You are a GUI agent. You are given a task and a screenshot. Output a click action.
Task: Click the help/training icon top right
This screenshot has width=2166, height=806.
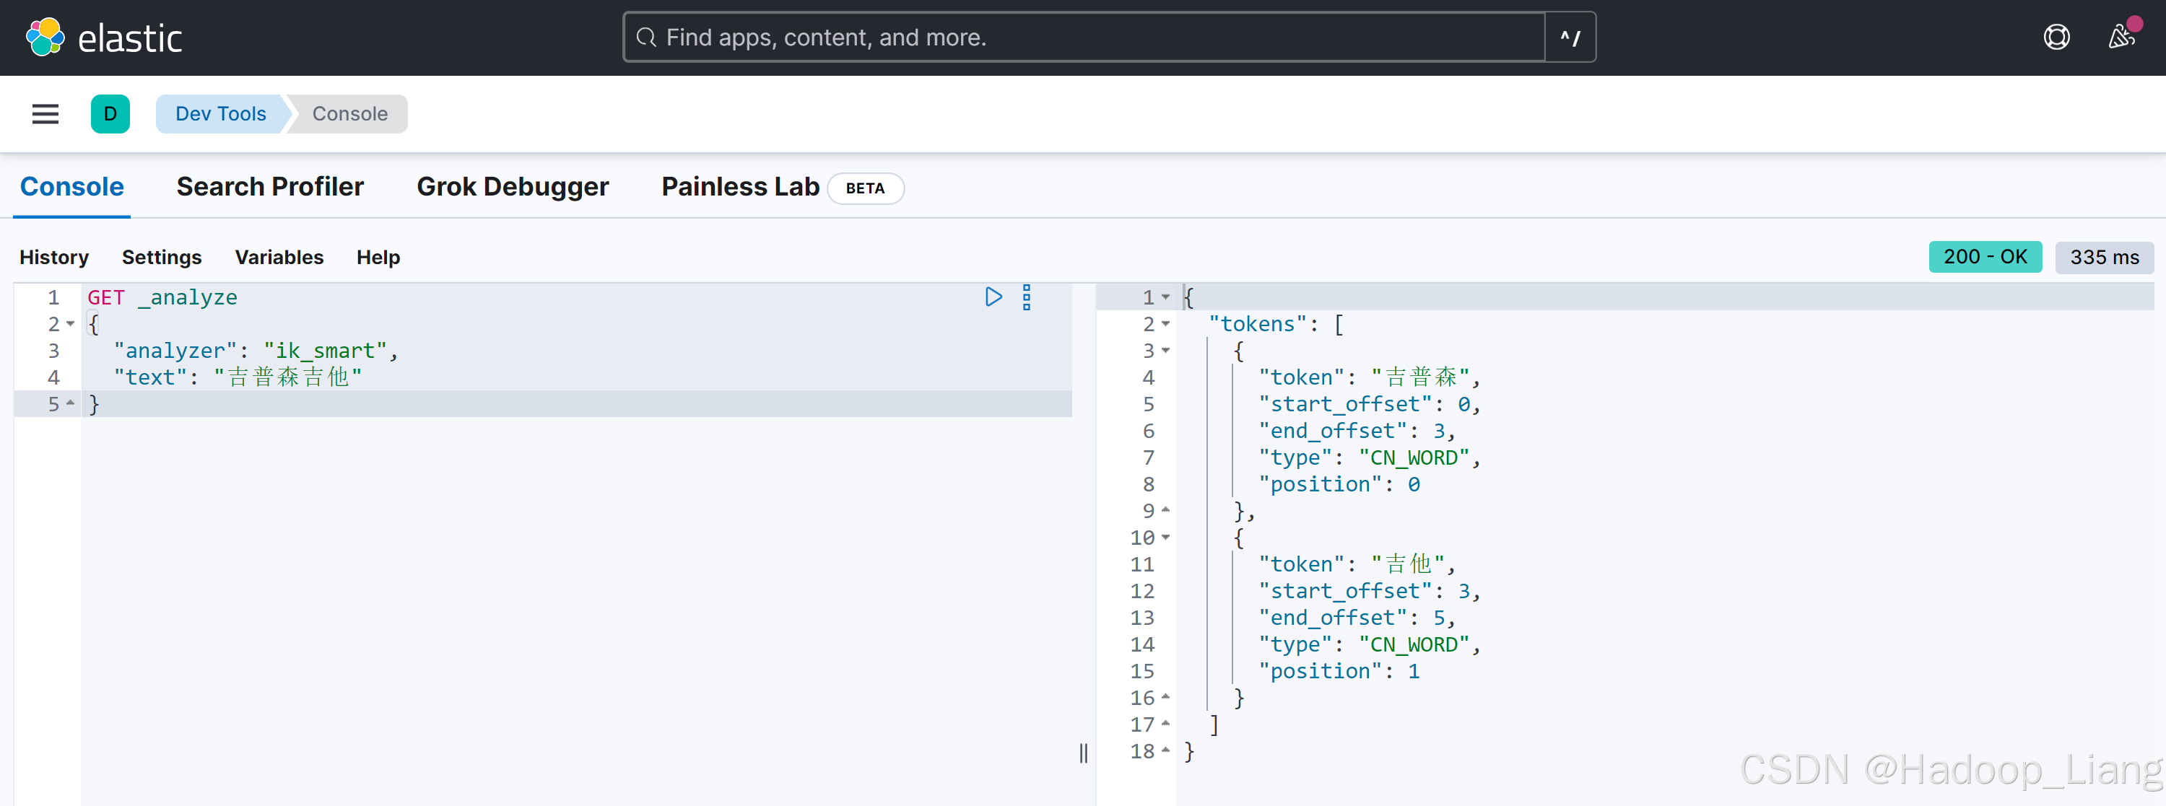tap(2058, 36)
